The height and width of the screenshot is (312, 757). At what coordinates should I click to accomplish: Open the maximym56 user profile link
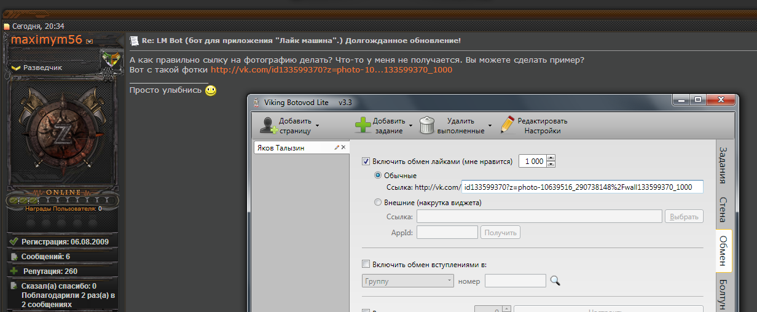47,40
